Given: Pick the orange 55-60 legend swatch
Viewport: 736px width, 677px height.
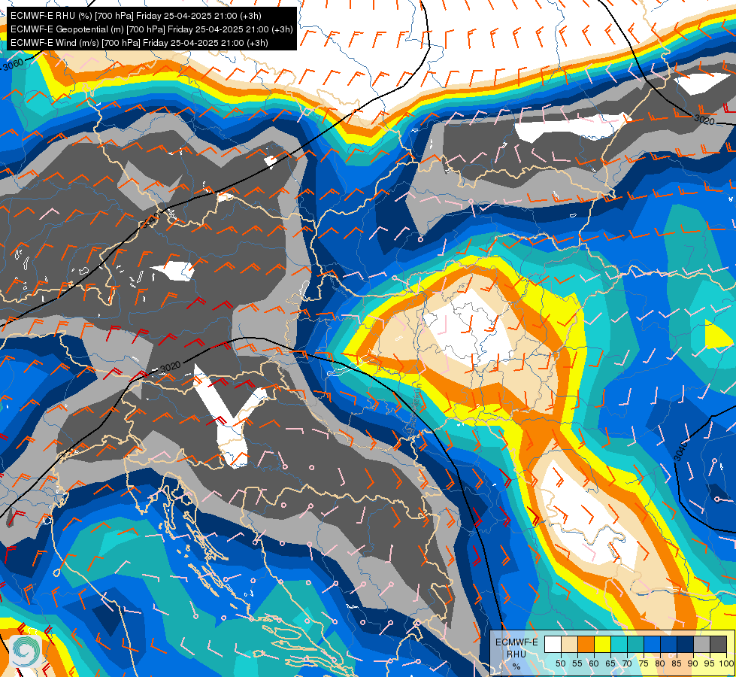Looking at the screenshot, I should point(586,644).
